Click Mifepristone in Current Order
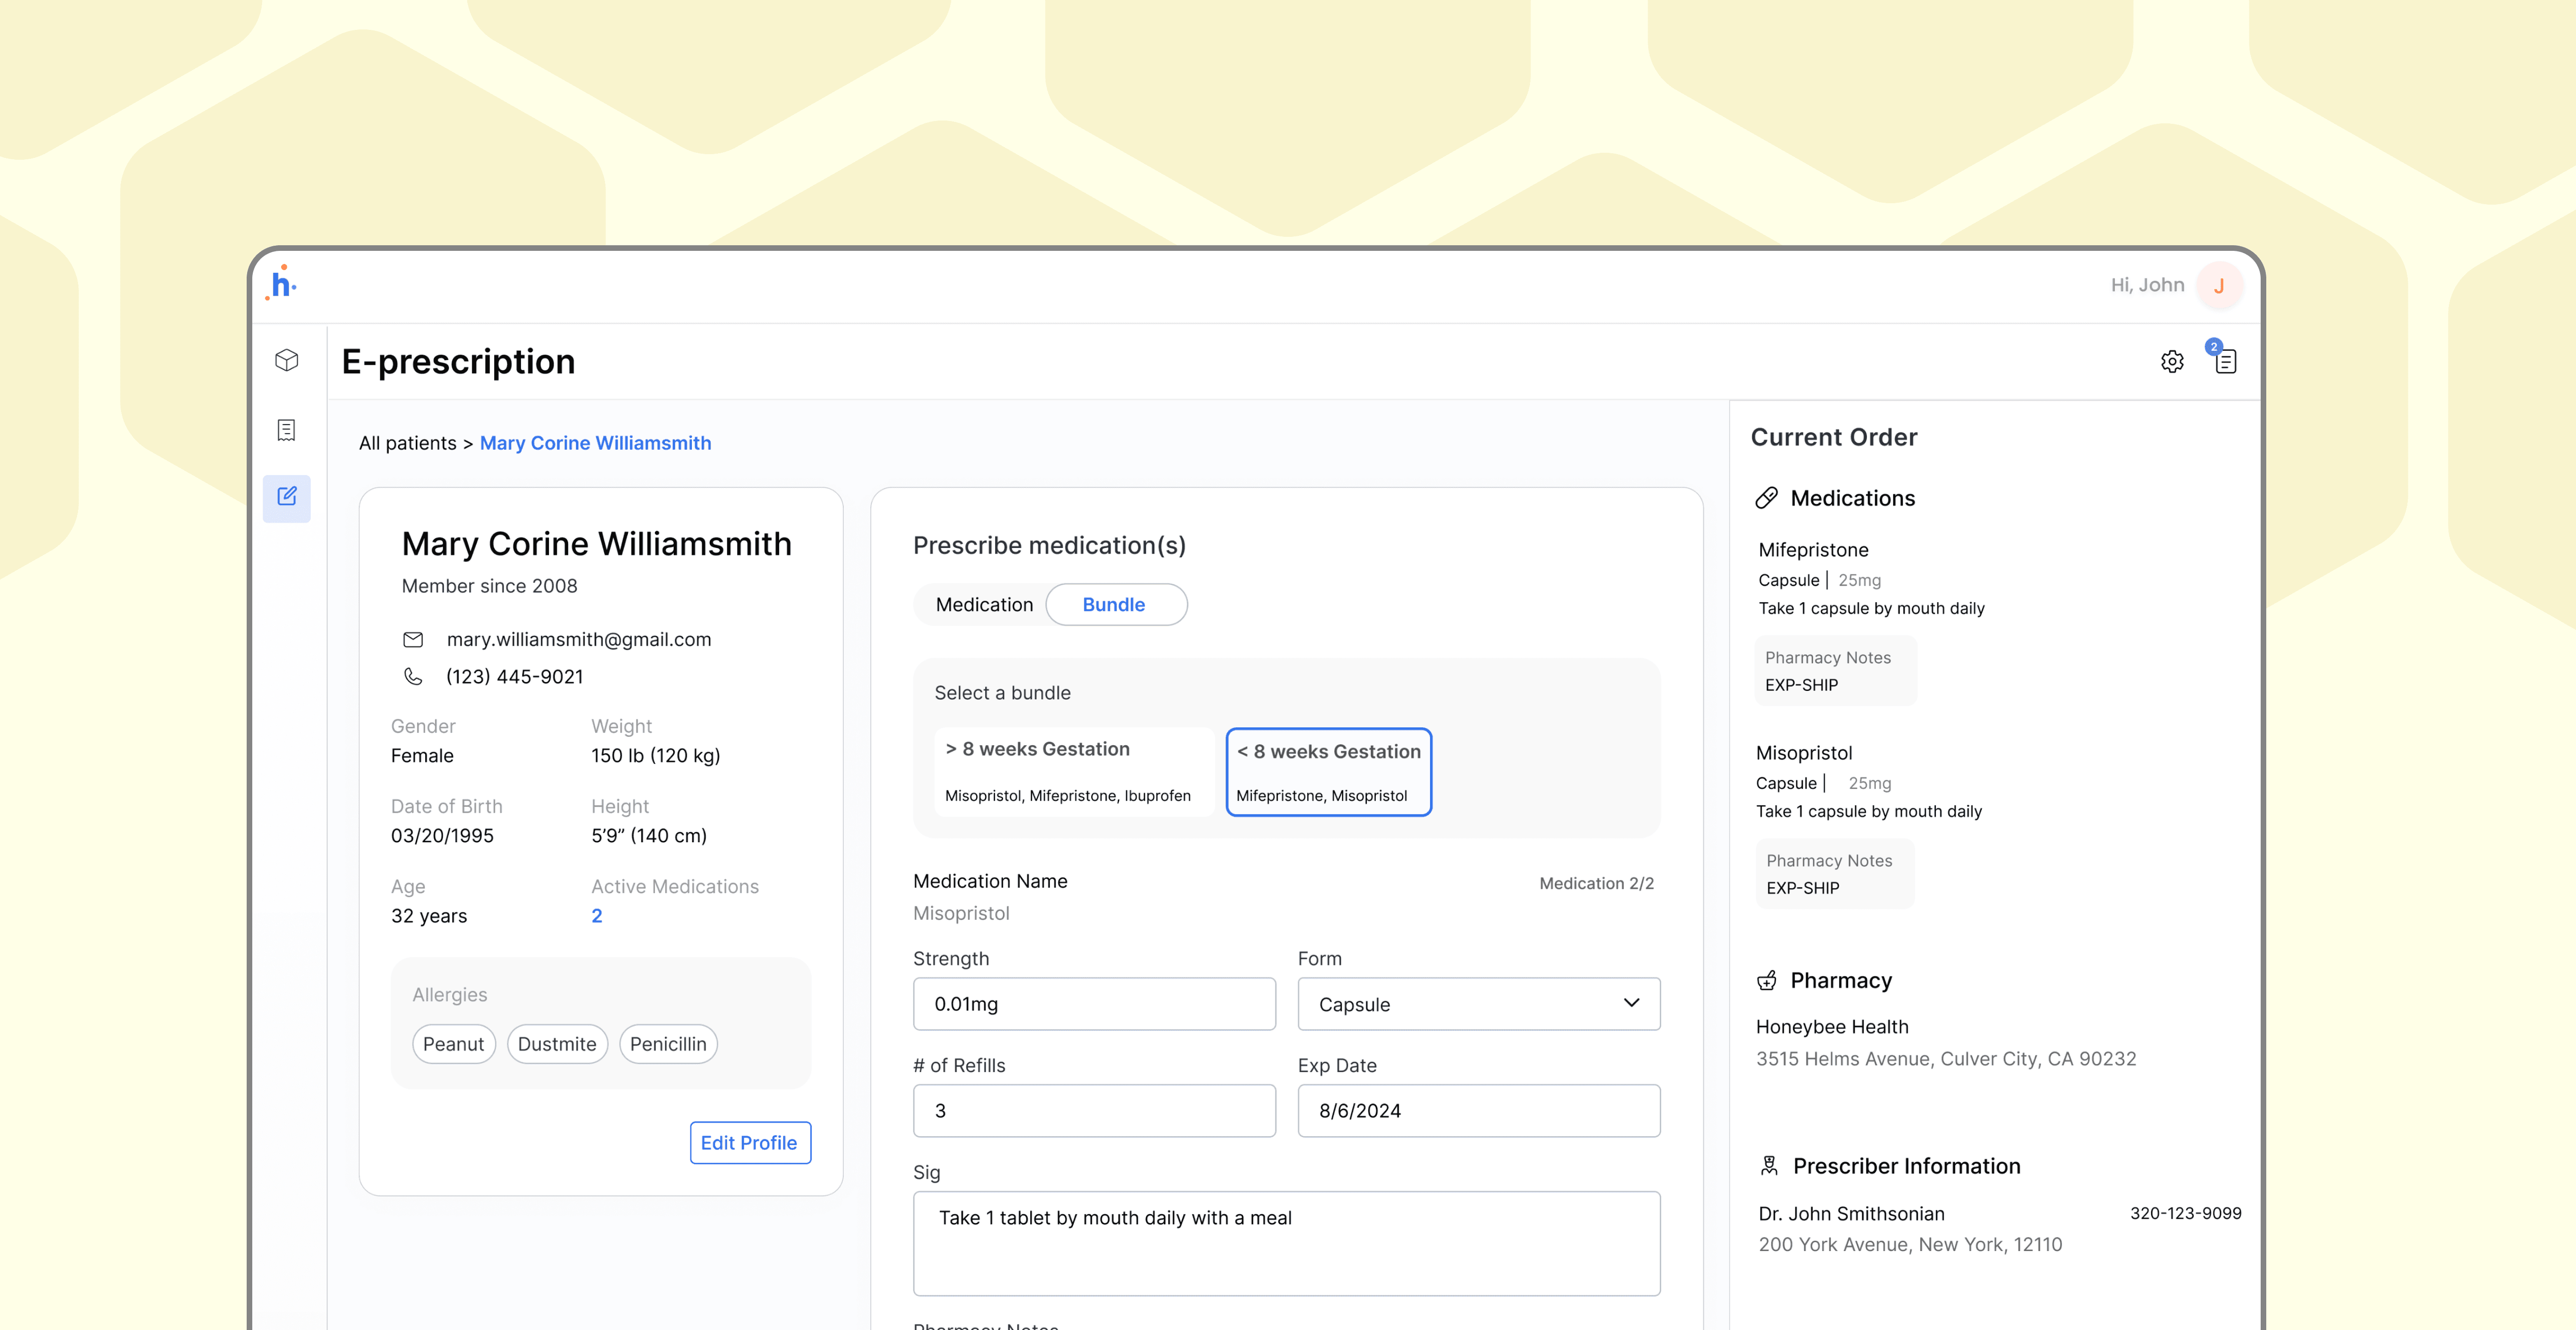 1813,550
